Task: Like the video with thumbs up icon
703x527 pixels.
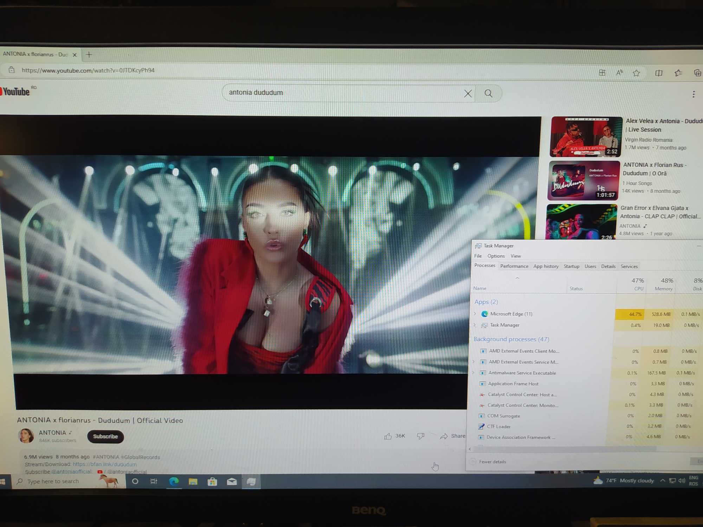Action: 388,436
